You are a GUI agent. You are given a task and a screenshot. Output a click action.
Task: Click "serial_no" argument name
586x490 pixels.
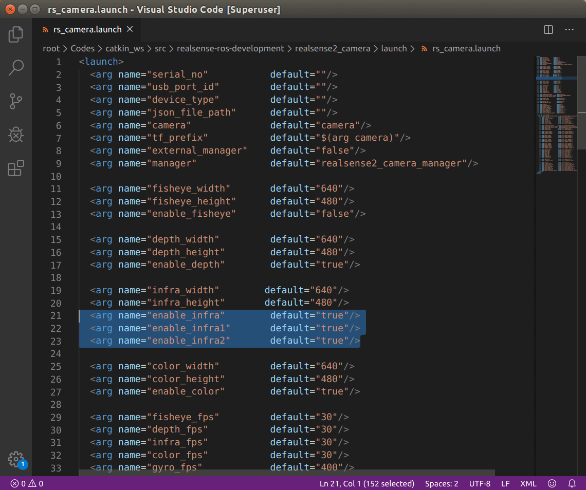pyautogui.click(x=177, y=74)
